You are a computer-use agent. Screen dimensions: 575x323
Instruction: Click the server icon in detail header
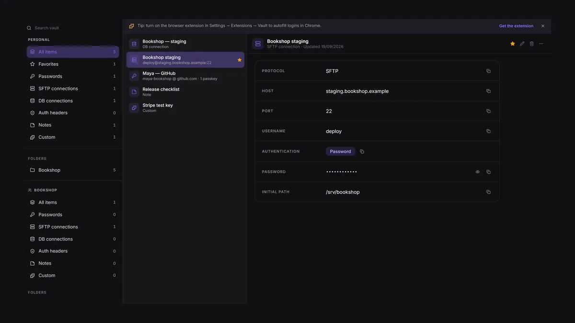[258, 44]
